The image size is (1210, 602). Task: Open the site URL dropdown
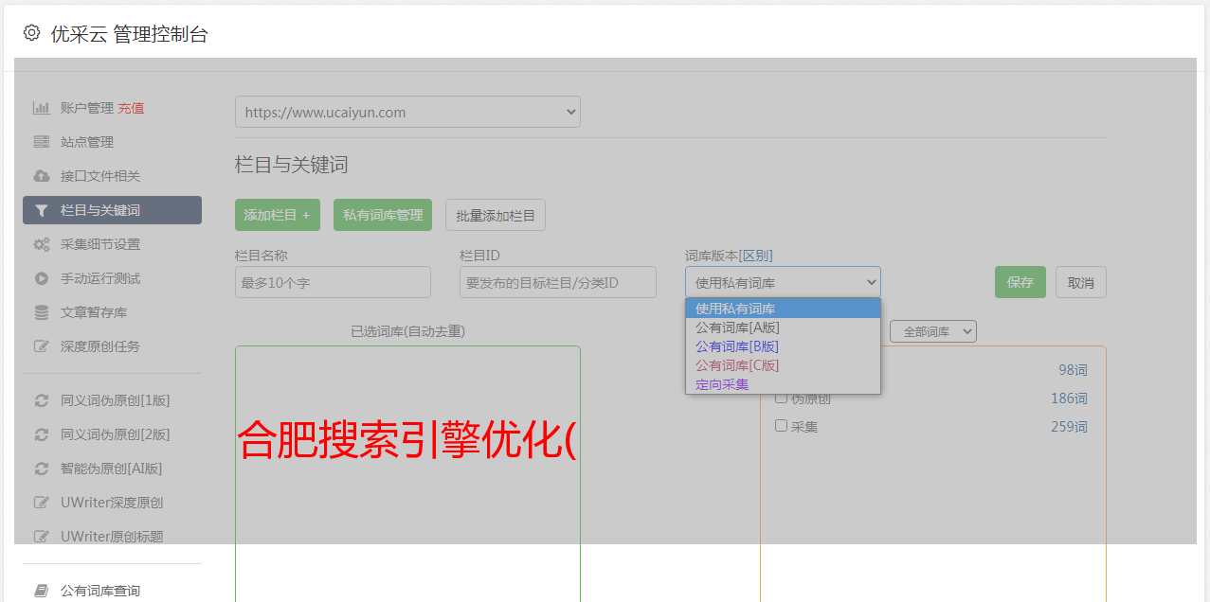tap(407, 112)
